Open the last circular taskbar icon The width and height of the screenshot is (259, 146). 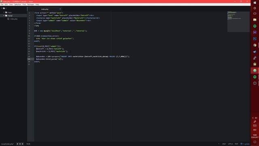pos(255,83)
